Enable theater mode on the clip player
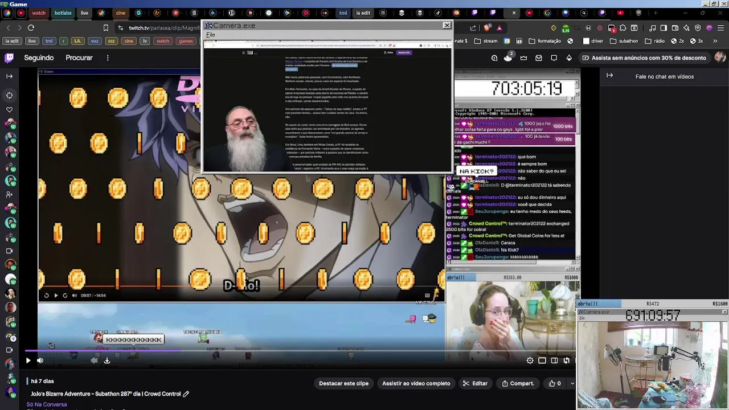This screenshot has height=410, width=729. (x=554, y=360)
